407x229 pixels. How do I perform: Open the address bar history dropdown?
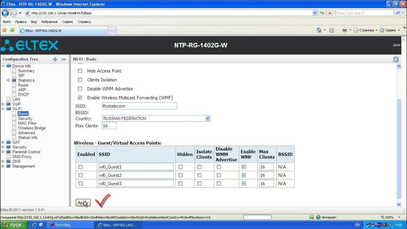[x=314, y=13]
